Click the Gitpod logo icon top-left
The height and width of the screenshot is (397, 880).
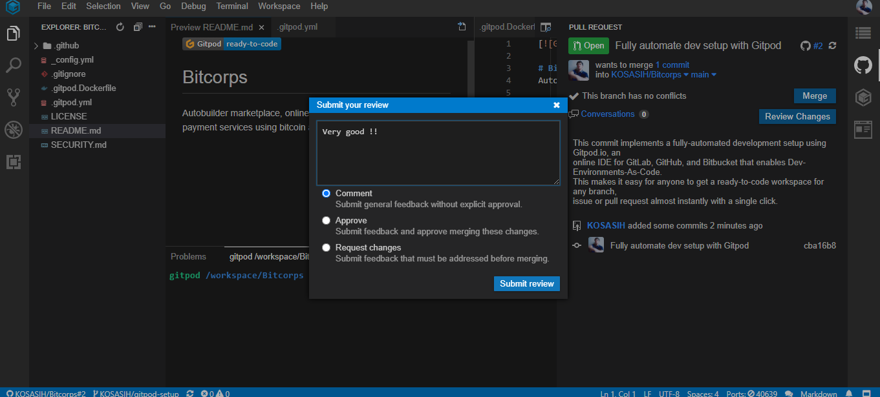14,8
